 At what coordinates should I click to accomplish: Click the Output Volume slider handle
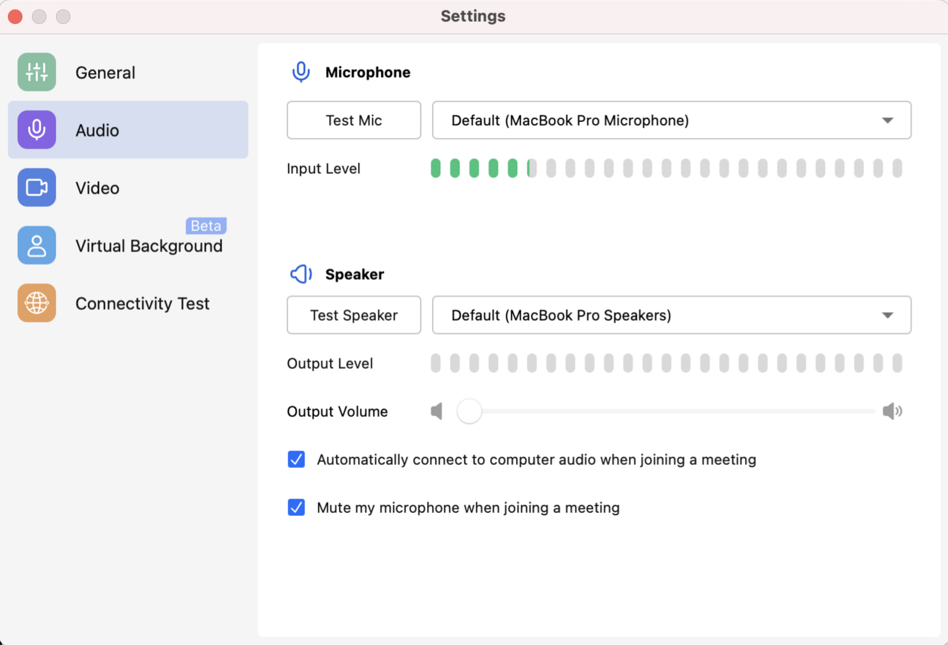pyautogui.click(x=469, y=411)
